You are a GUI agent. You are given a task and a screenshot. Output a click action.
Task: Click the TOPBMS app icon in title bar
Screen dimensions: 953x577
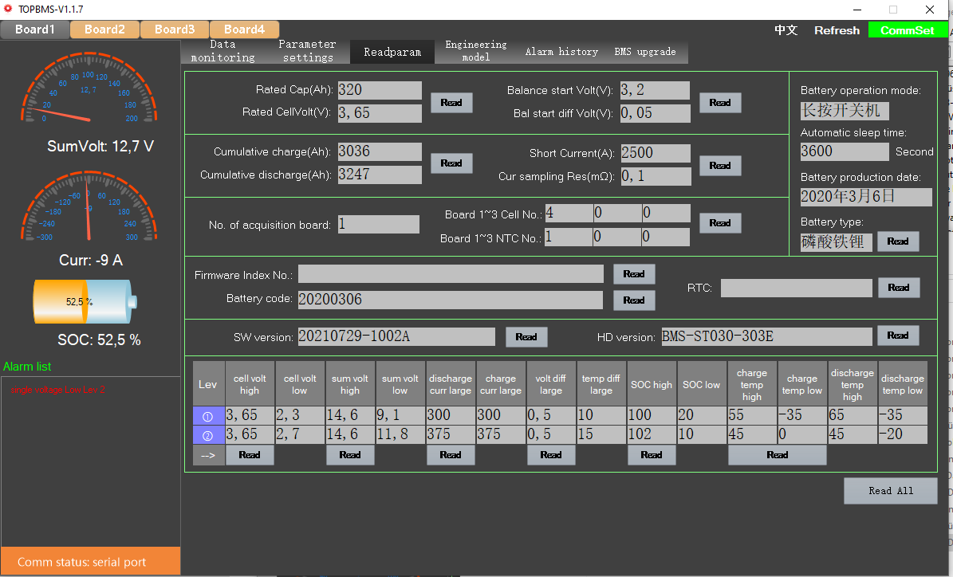pyautogui.click(x=9, y=10)
